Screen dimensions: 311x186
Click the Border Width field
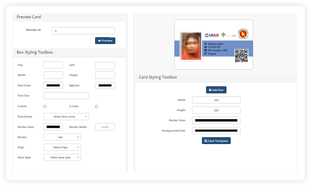[105, 127]
